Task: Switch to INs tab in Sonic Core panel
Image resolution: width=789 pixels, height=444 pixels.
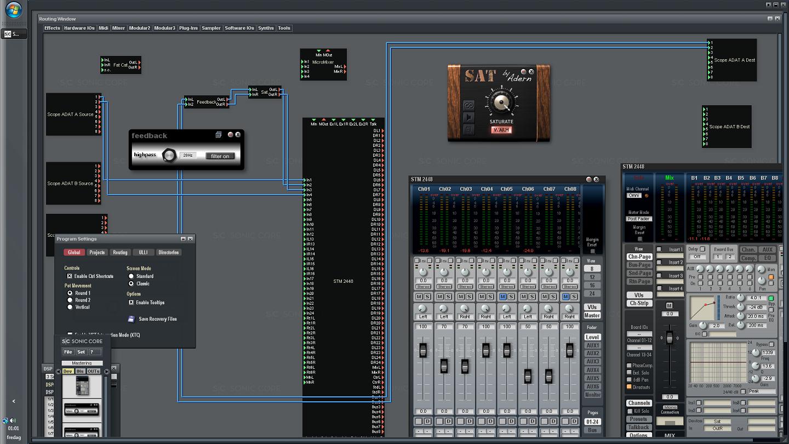Action: pyautogui.click(x=81, y=371)
